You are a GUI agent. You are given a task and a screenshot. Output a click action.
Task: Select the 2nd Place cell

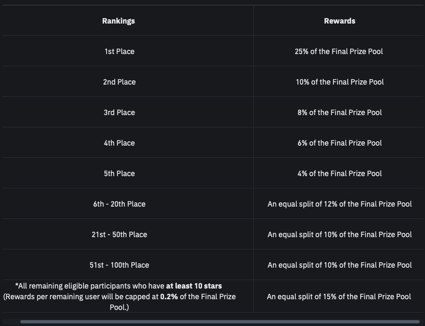tap(119, 82)
